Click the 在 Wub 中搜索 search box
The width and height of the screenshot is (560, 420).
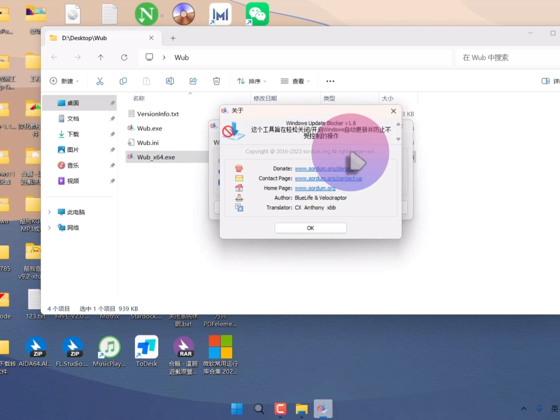(508, 57)
